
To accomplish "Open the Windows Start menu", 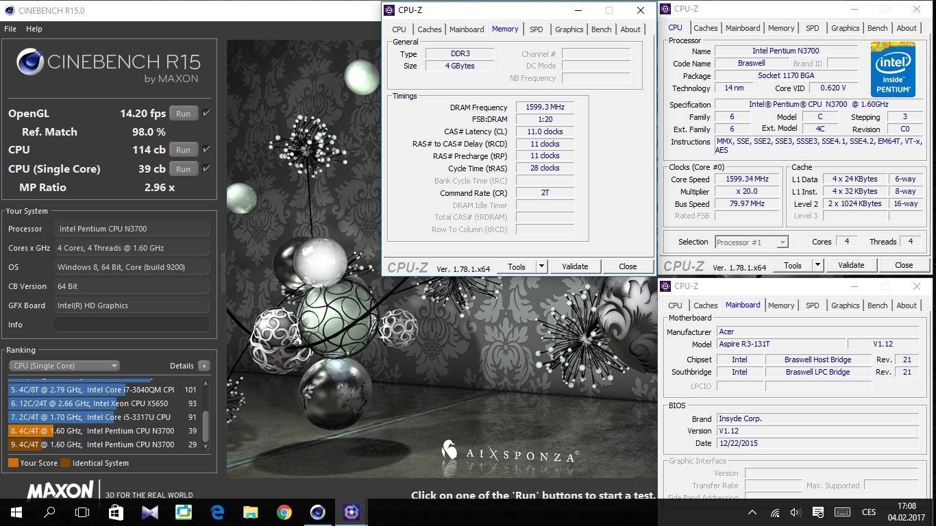I will (x=16, y=512).
